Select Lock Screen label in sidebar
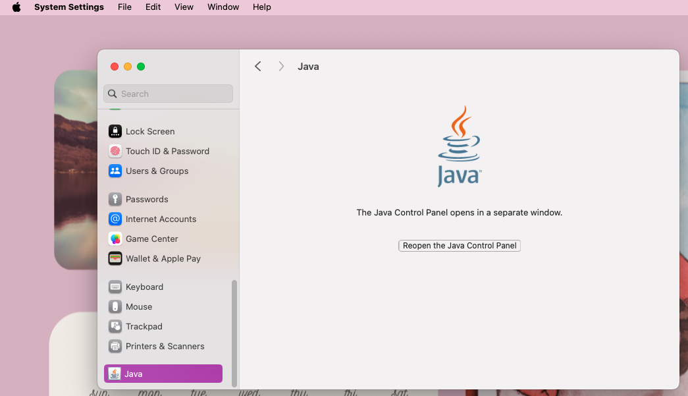The height and width of the screenshot is (396, 688). pyautogui.click(x=150, y=131)
